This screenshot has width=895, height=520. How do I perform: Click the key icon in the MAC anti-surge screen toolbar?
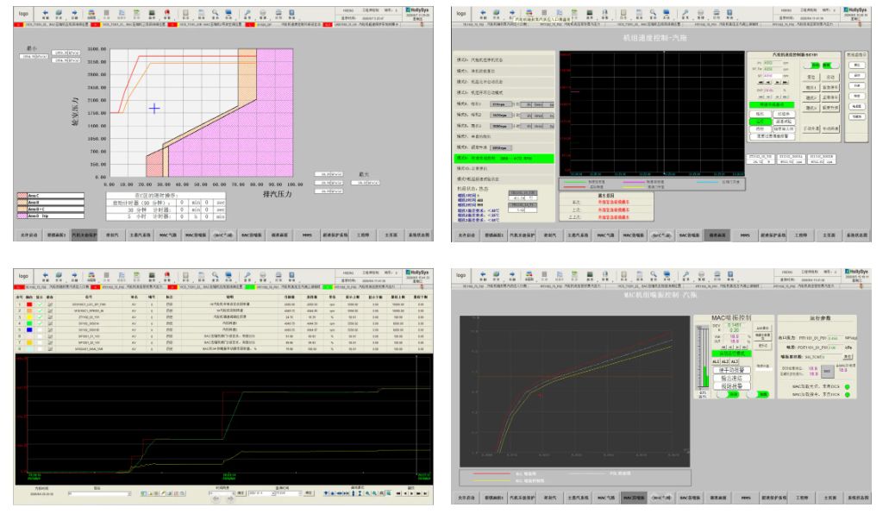(x=685, y=274)
